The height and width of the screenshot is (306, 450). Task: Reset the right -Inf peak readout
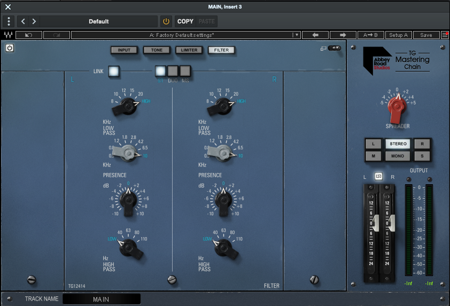coord(429,284)
